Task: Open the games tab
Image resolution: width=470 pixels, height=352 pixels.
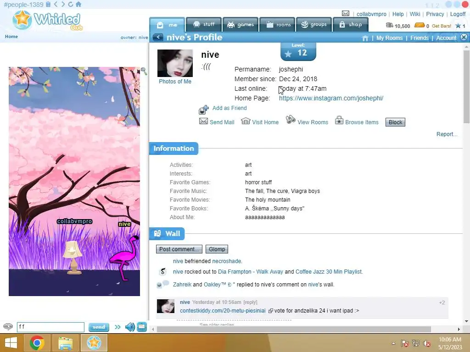Action: point(241,25)
